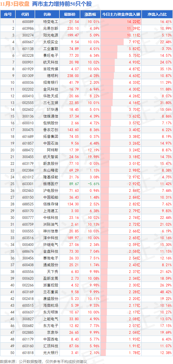Click the stock name 京泉华
Screen dimensions: 173x364
coord(53,332)
